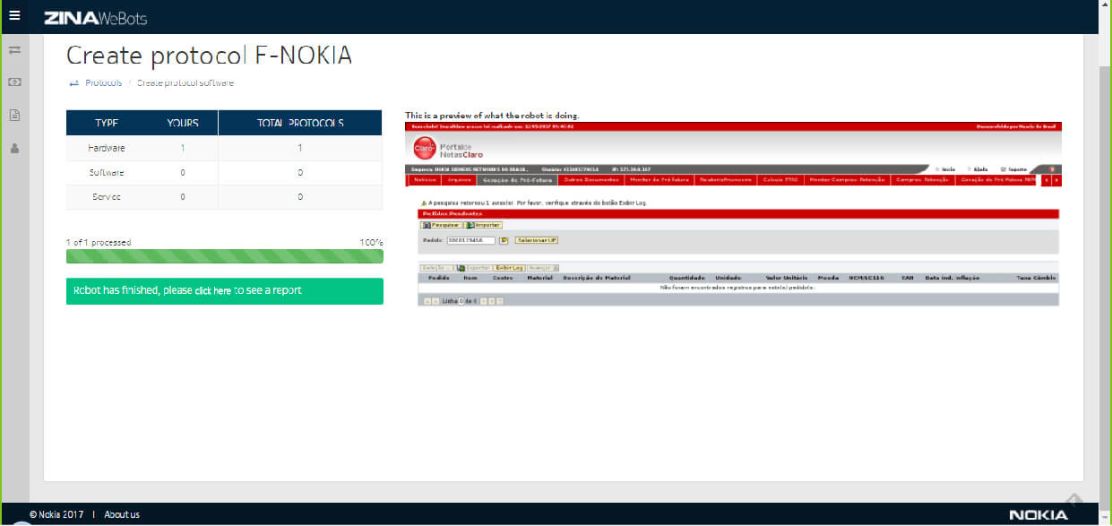
Task: Click the transfer arrows sidebar icon
Action: 14,49
